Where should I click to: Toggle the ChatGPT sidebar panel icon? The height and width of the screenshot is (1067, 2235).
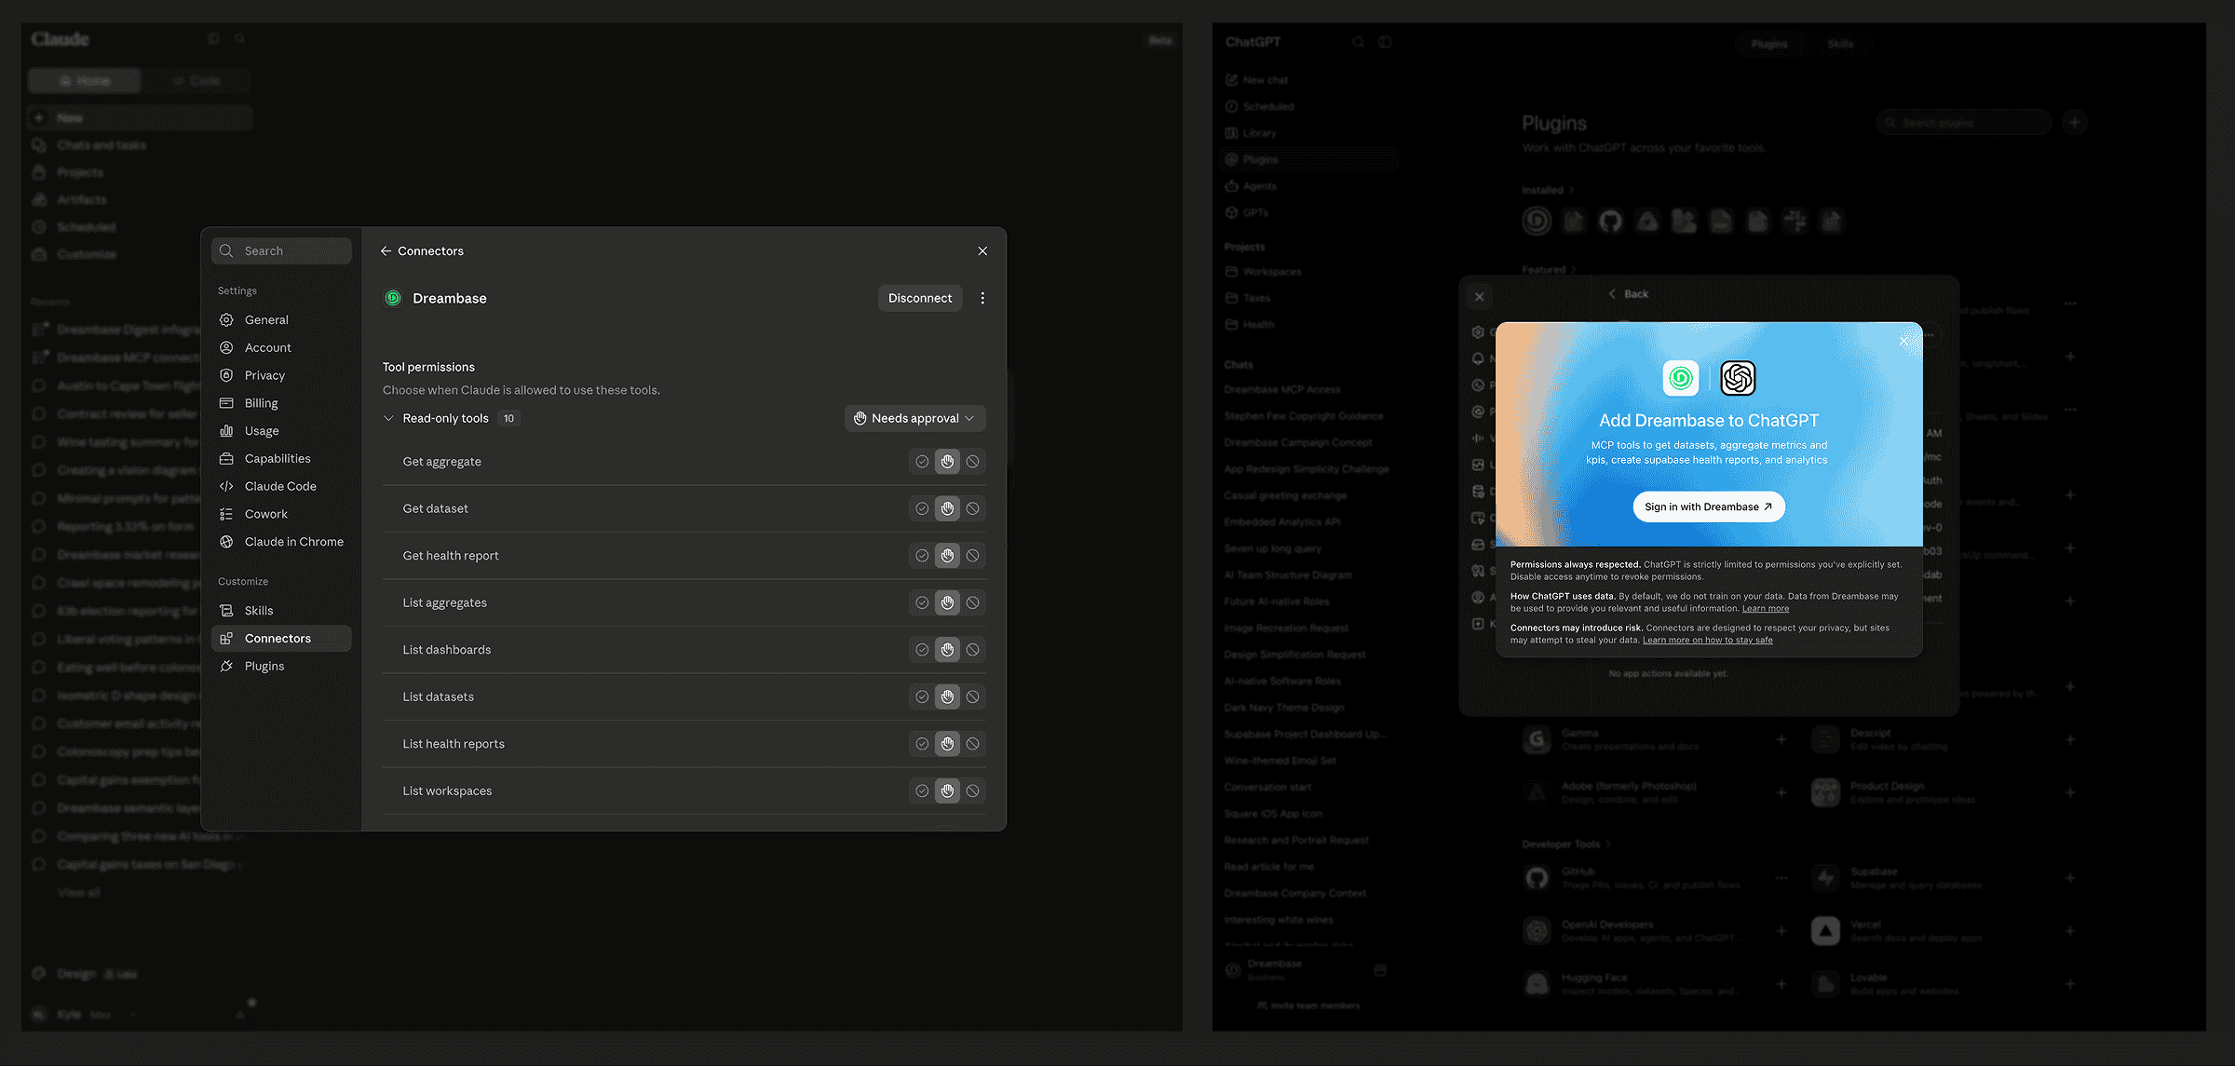(x=1385, y=42)
